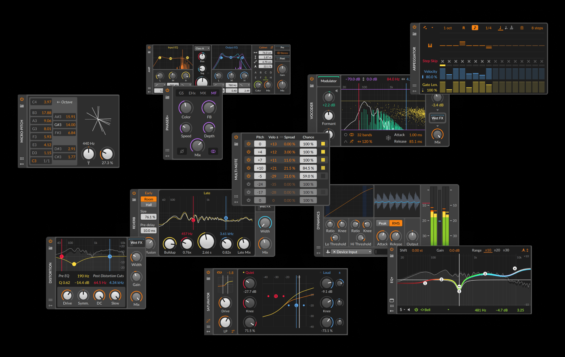
Task: Expand arrow above Wet FX in Vocoder
Action: coord(437,110)
